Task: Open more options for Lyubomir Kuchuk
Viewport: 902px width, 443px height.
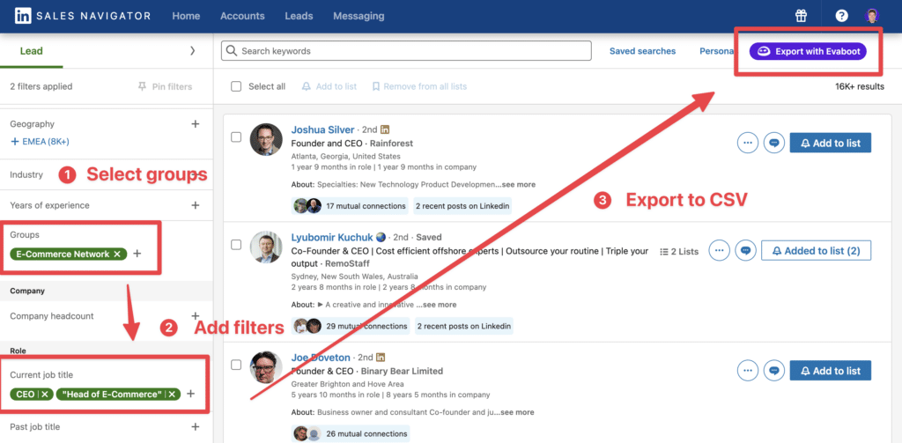Action: pos(719,250)
